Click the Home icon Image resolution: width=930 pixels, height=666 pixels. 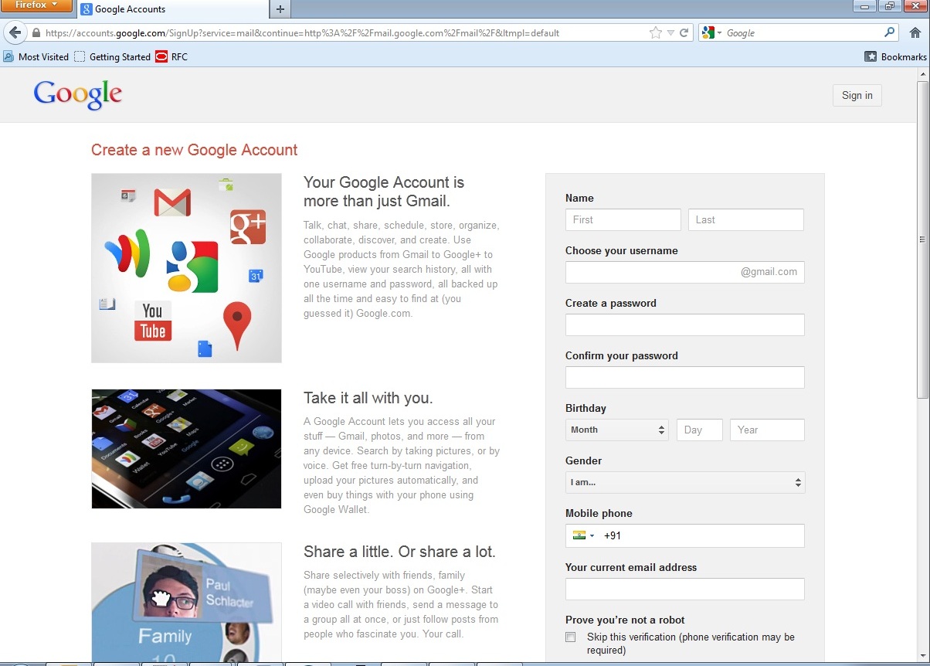coord(916,32)
